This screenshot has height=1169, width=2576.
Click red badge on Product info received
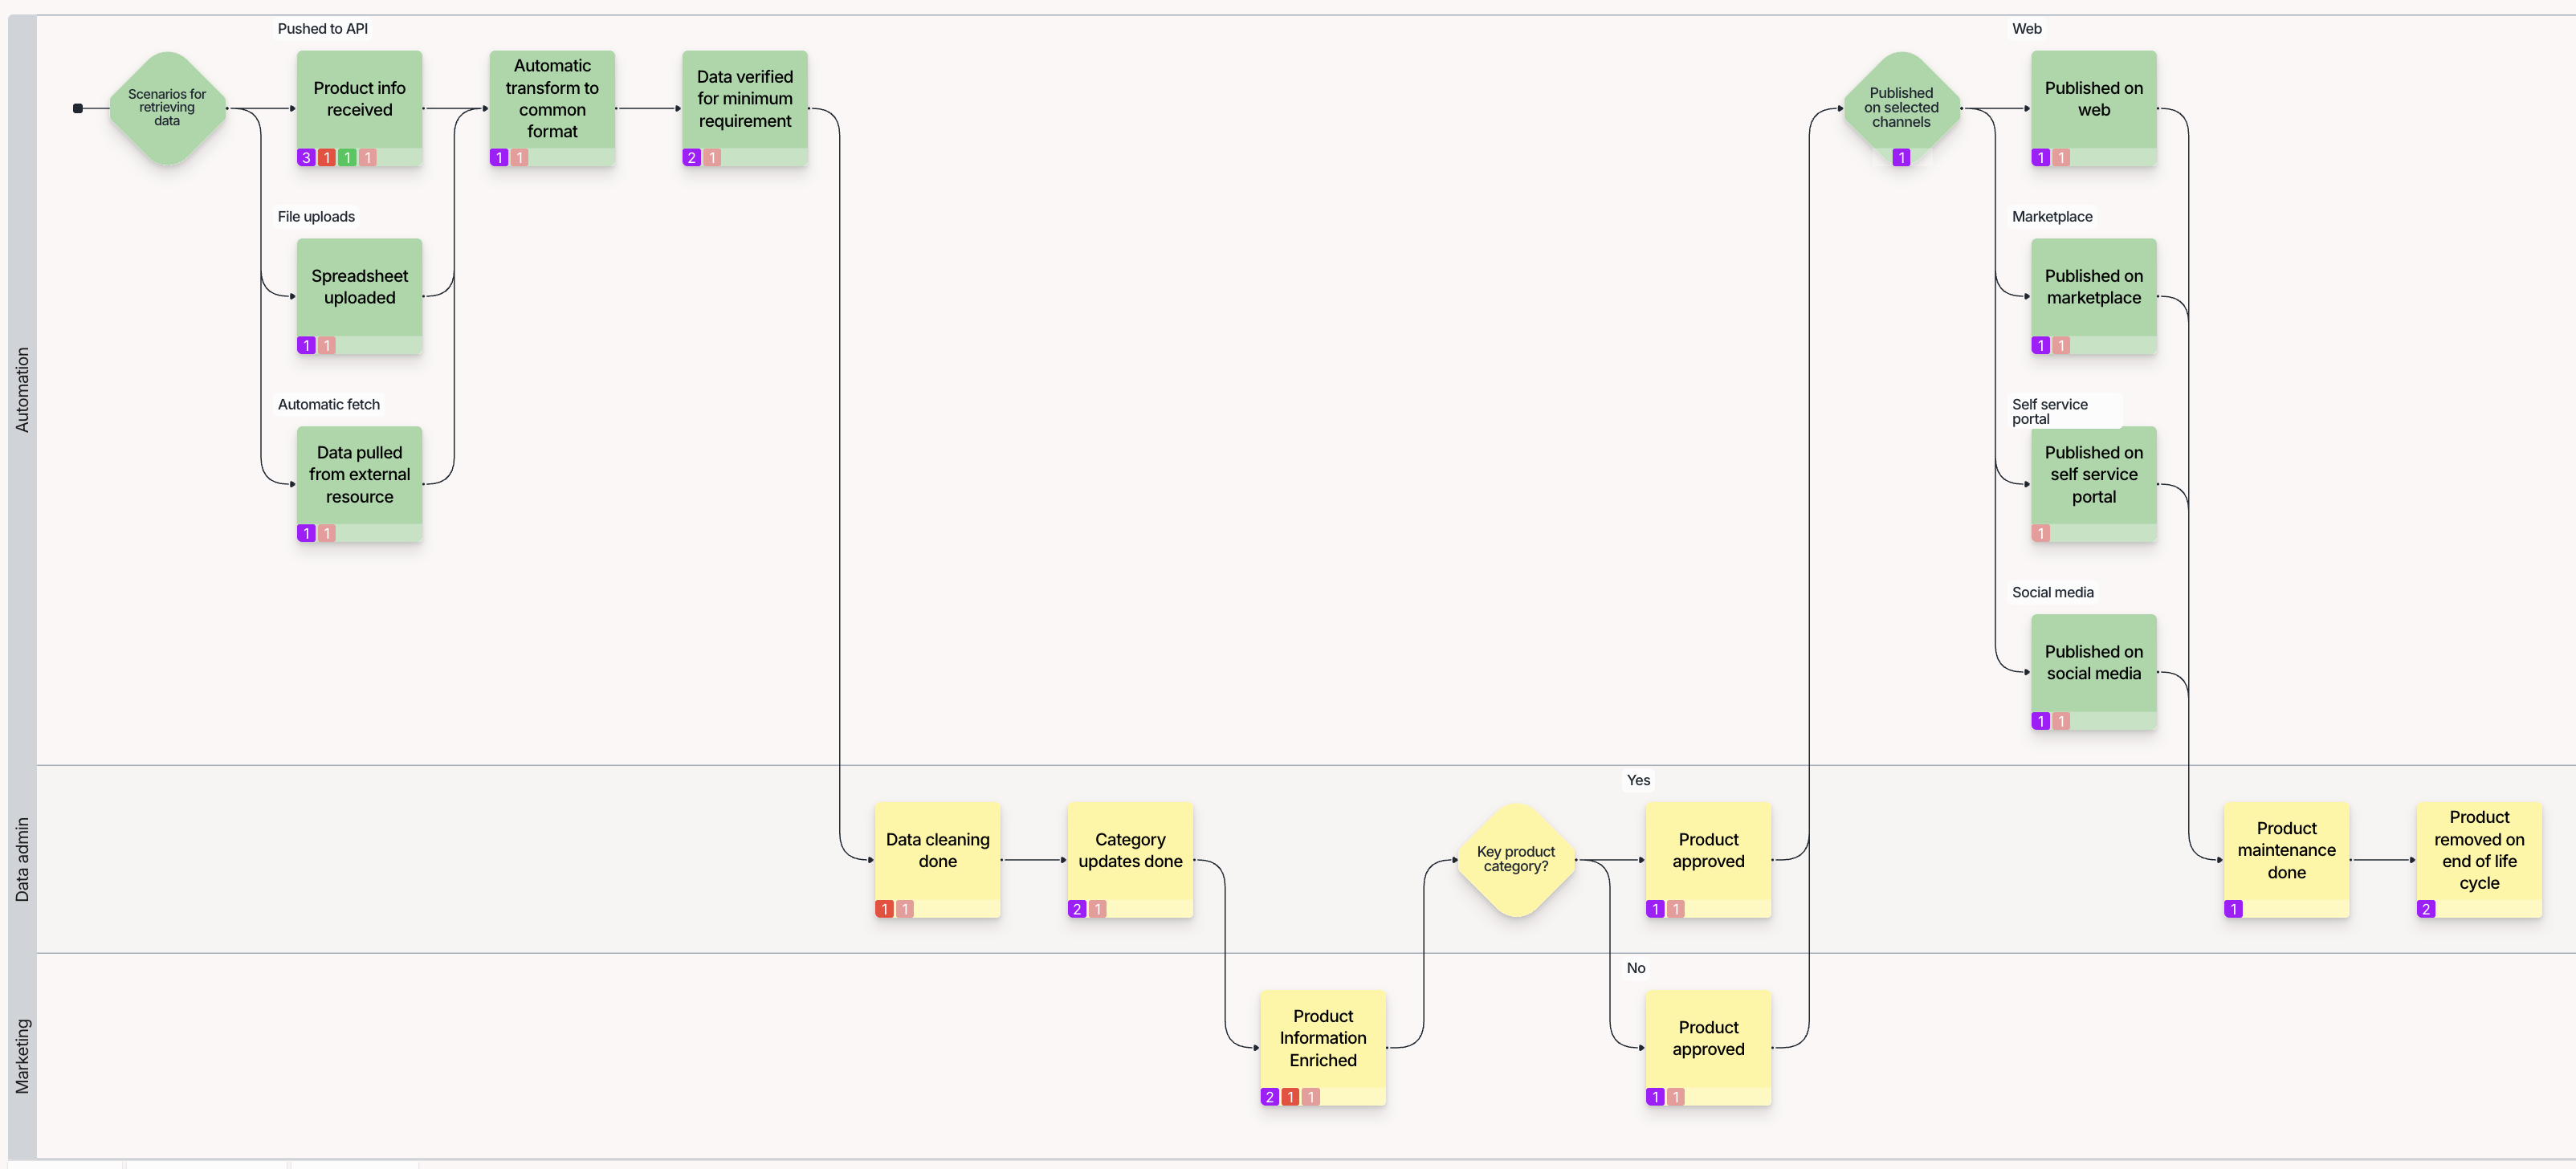coord(327,157)
